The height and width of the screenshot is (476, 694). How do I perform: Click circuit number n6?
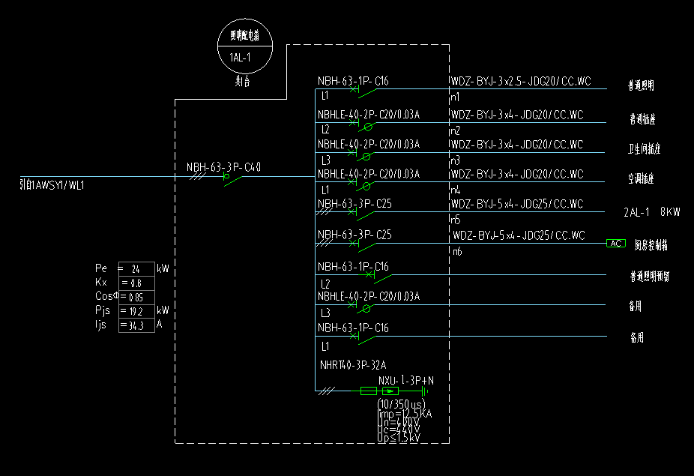[x=457, y=252]
